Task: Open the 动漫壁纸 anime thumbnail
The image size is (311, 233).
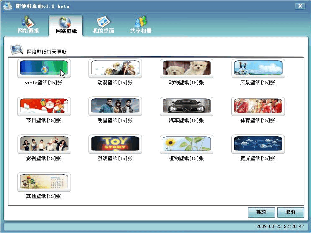Action: (x=115, y=68)
